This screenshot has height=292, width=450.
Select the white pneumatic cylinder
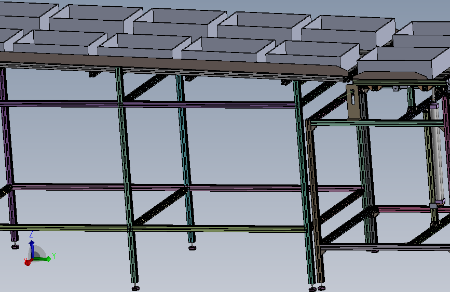click(438, 155)
